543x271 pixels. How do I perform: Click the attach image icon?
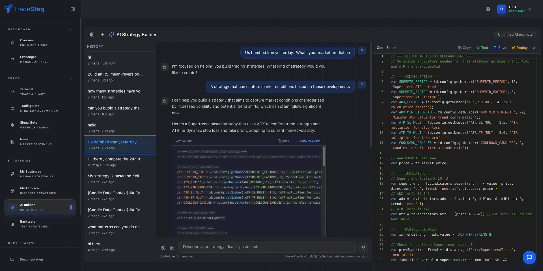163,248
